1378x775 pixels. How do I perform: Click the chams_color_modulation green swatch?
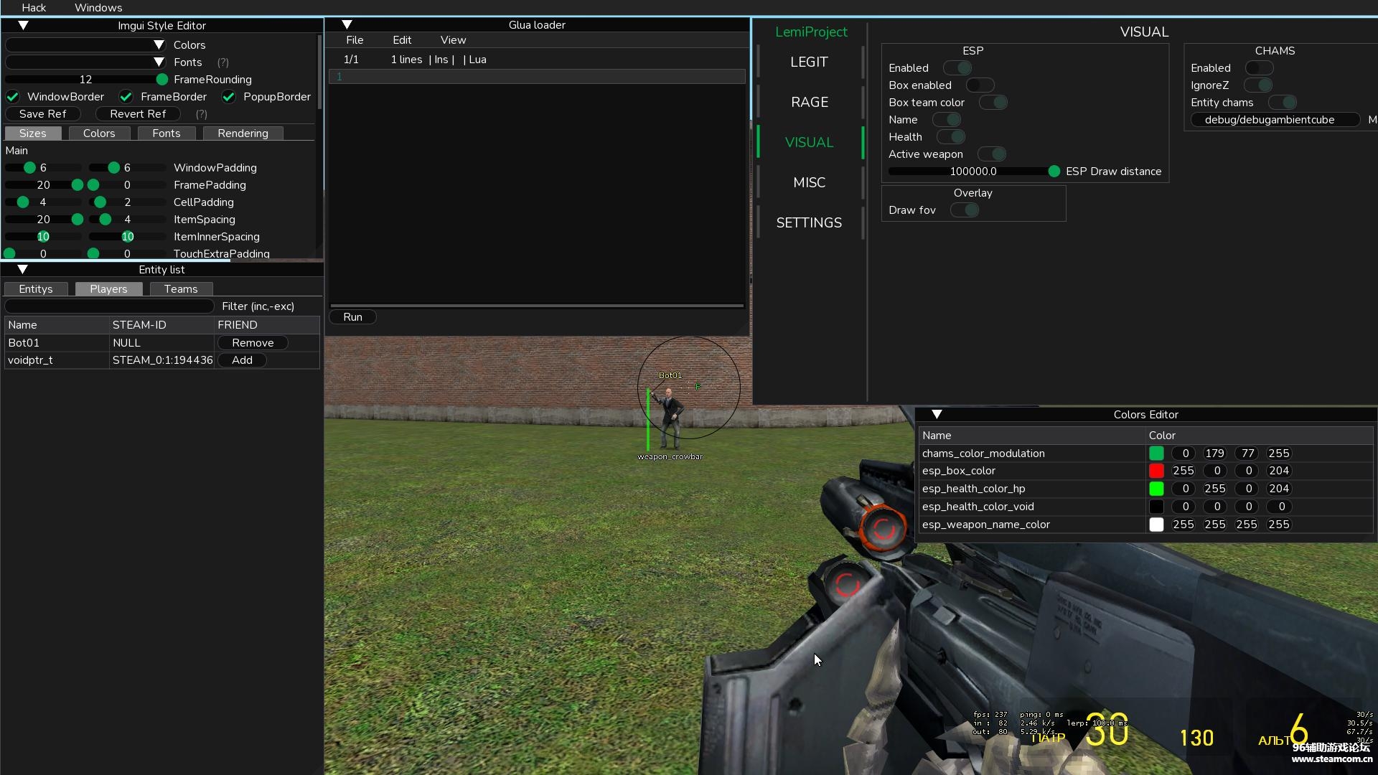(x=1156, y=454)
